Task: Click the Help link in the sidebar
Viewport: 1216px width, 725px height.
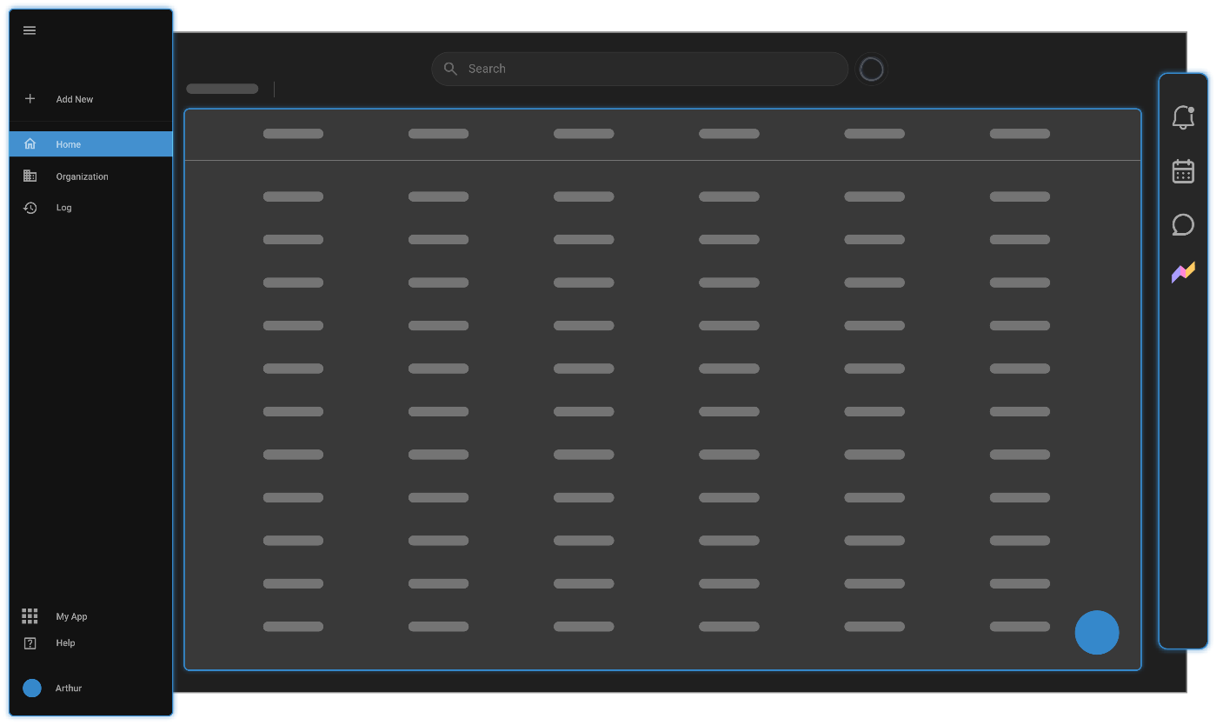Action: [65, 642]
